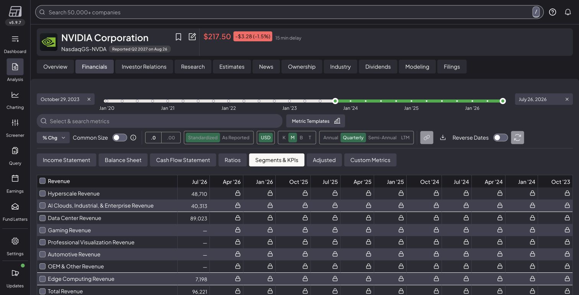Click the USD currency button
The image size is (579, 295).
coord(265,138)
